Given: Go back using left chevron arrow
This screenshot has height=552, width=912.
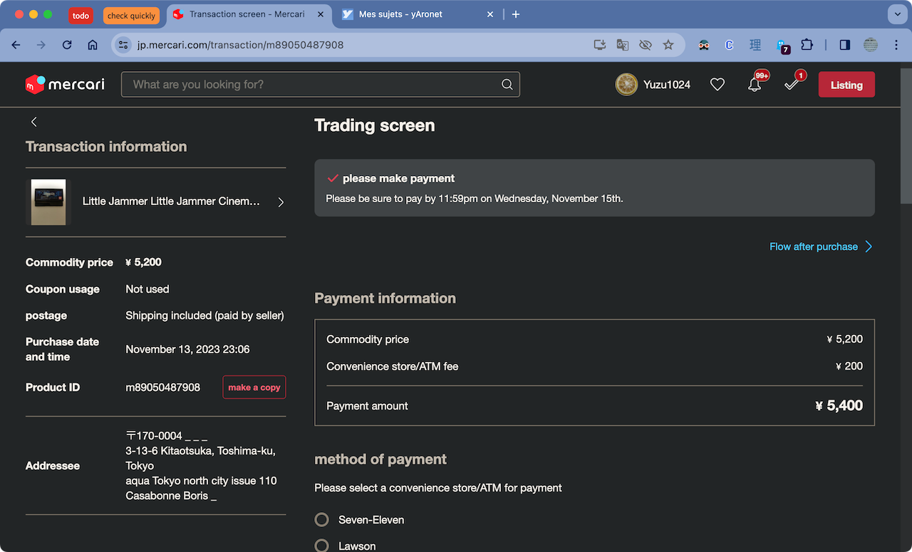Looking at the screenshot, I should [x=33, y=122].
